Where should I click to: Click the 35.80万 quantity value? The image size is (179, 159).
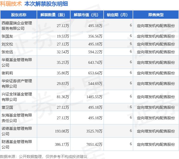[63, 73]
